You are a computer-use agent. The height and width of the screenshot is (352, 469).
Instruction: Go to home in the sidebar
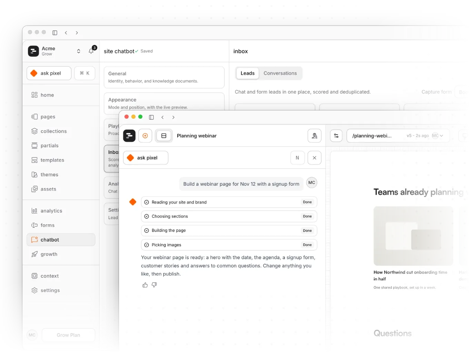tap(61, 95)
